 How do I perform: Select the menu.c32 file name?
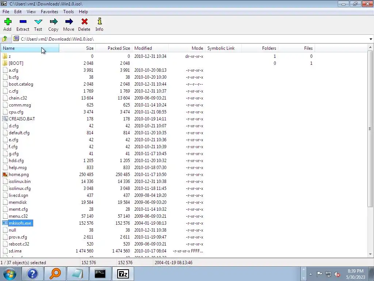click(x=18, y=216)
